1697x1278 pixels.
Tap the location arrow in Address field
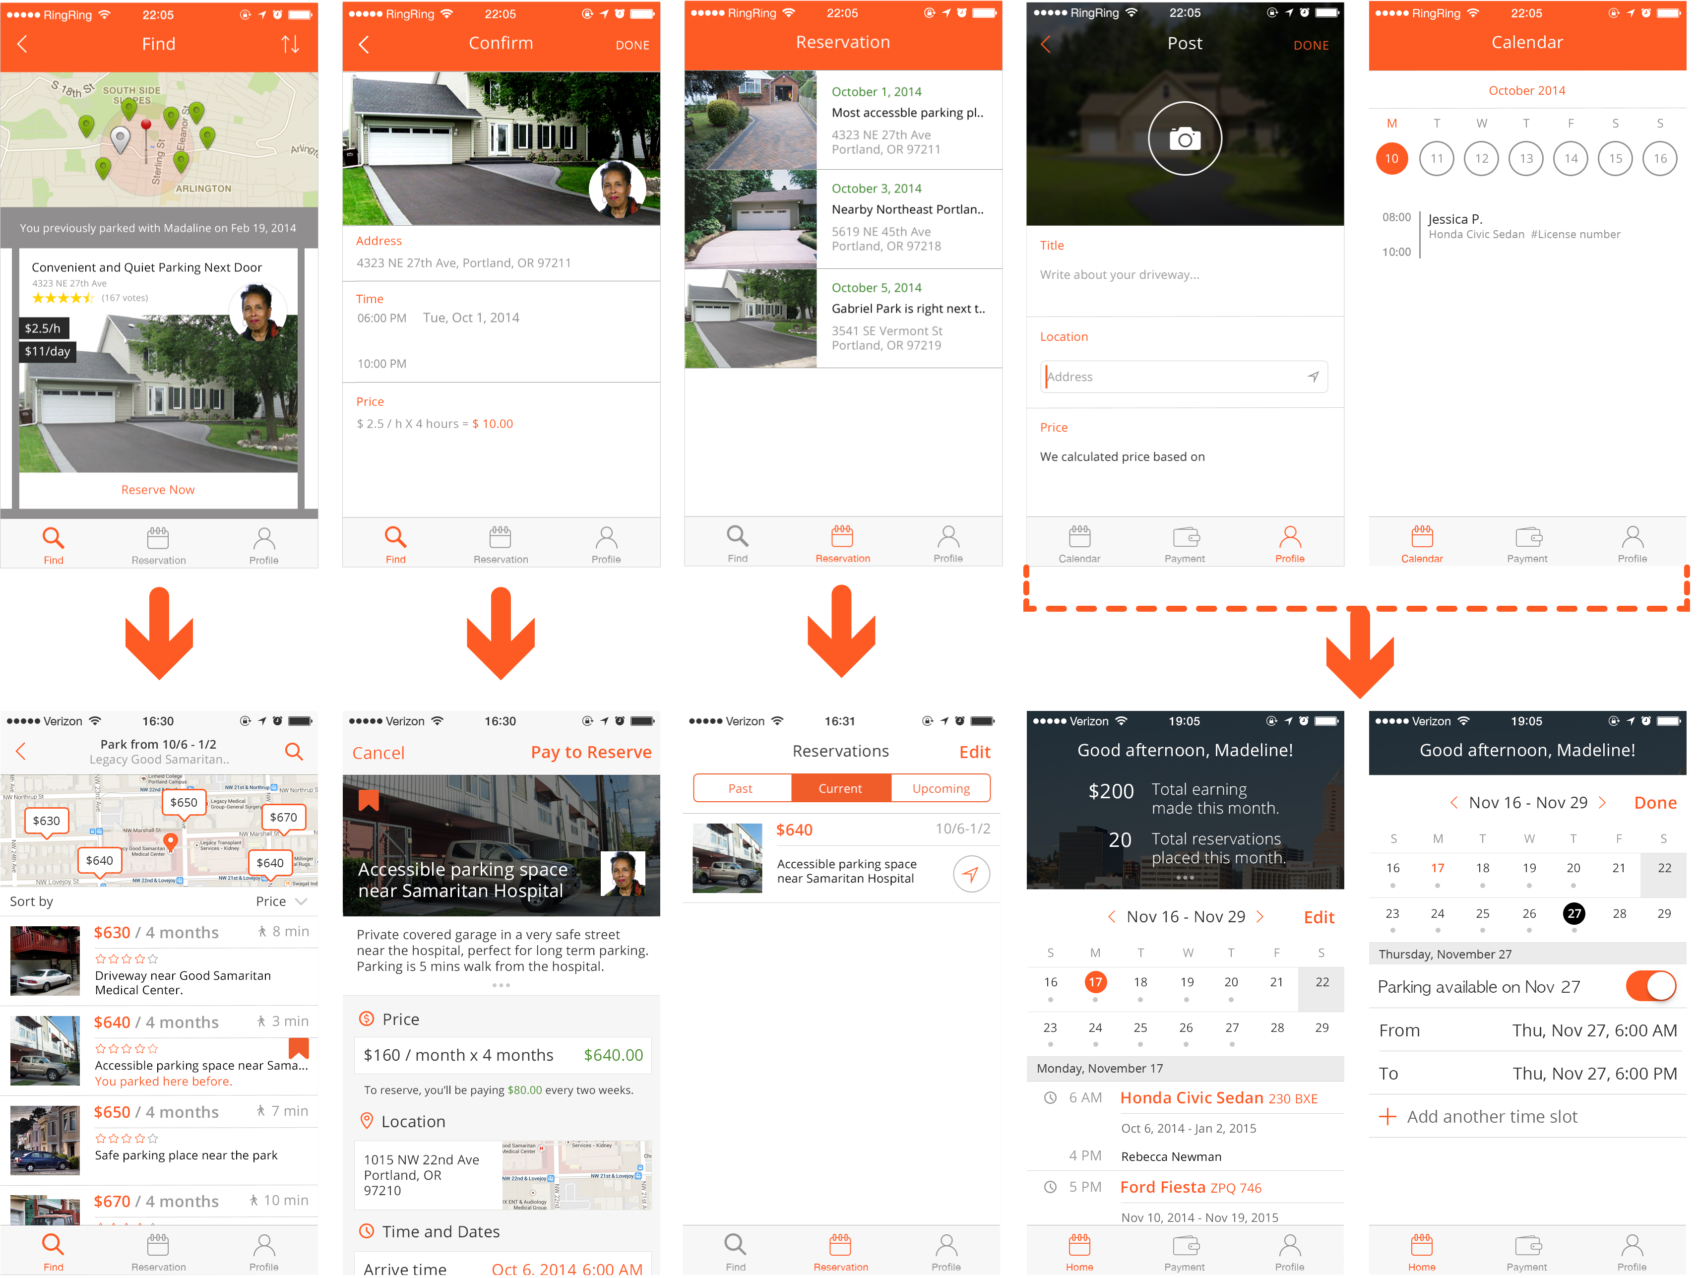1313,377
